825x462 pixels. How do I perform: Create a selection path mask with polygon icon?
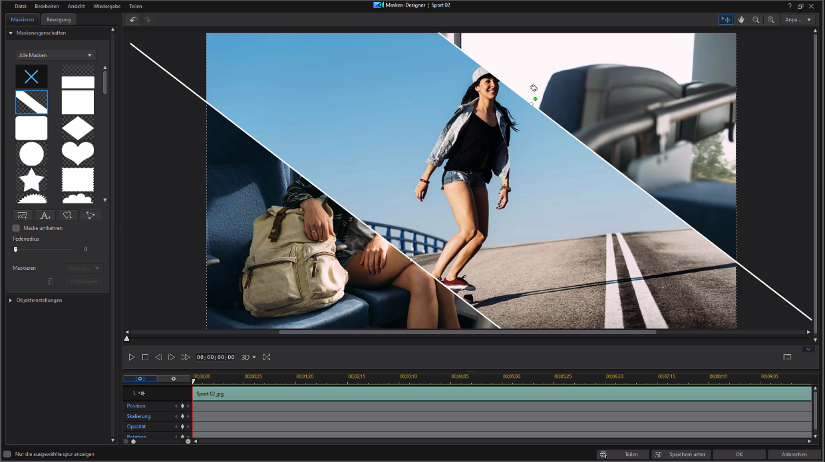pos(90,215)
